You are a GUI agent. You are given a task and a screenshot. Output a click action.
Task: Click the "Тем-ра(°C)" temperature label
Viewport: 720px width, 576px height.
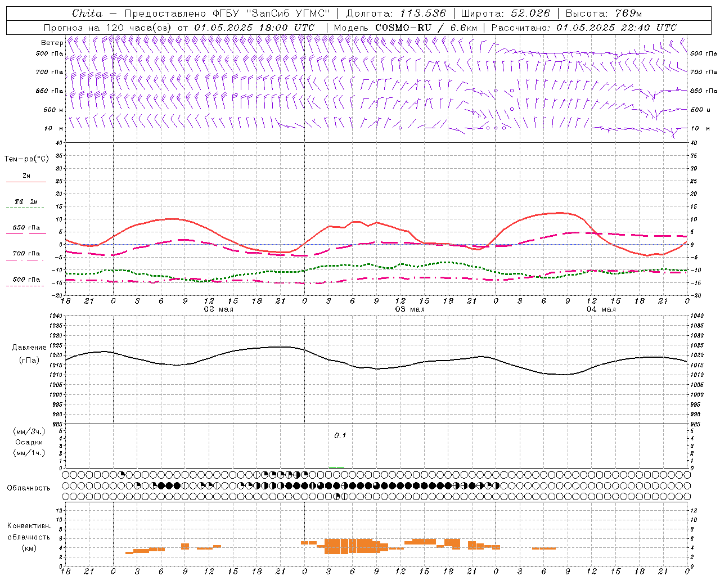click(x=26, y=159)
